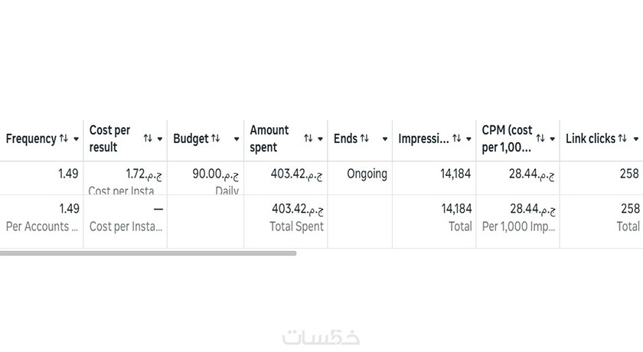Sort table by Frequency column arrows

coord(64,139)
